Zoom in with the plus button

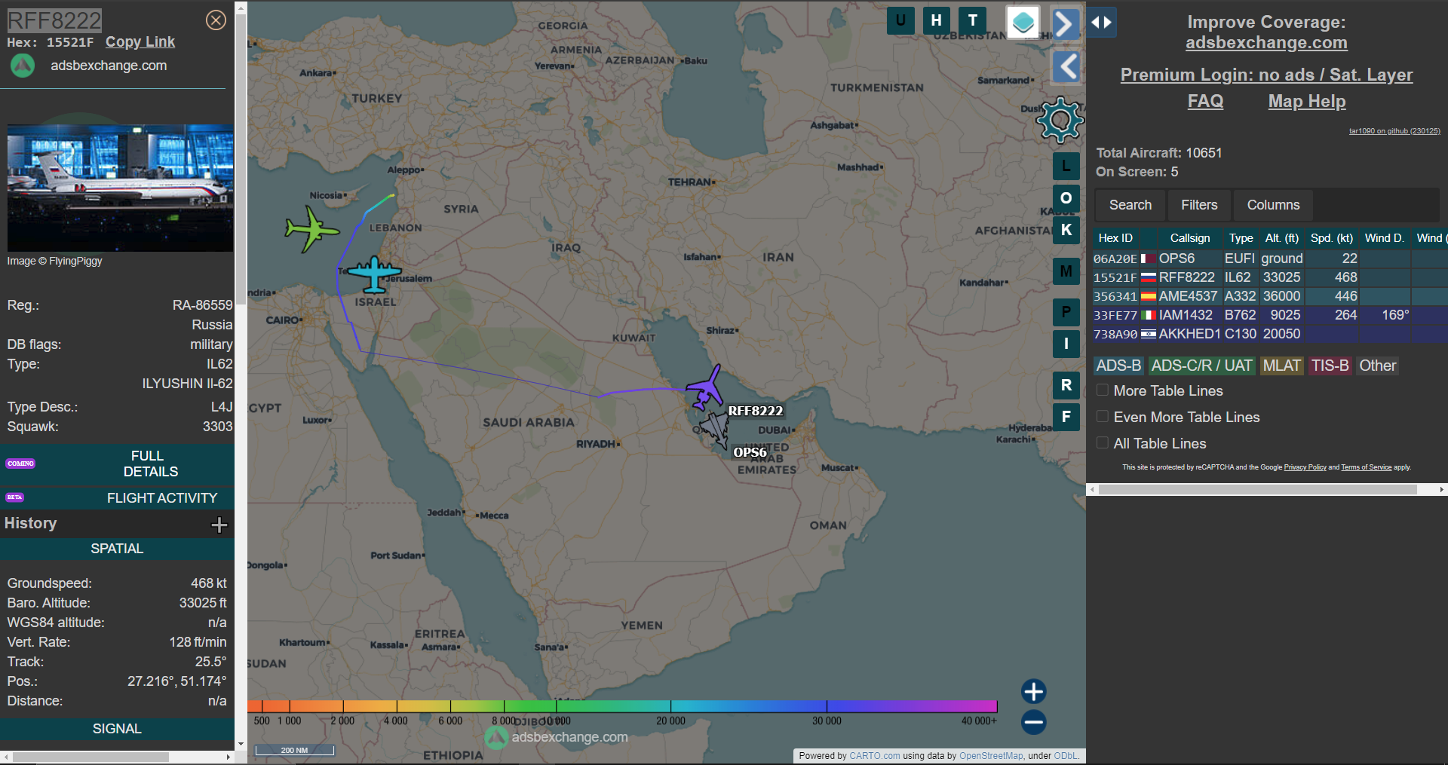coord(1033,691)
